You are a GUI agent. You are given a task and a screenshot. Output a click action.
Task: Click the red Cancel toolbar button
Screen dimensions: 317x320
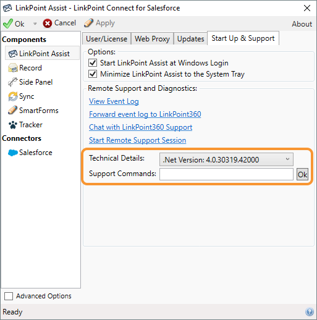pos(59,23)
